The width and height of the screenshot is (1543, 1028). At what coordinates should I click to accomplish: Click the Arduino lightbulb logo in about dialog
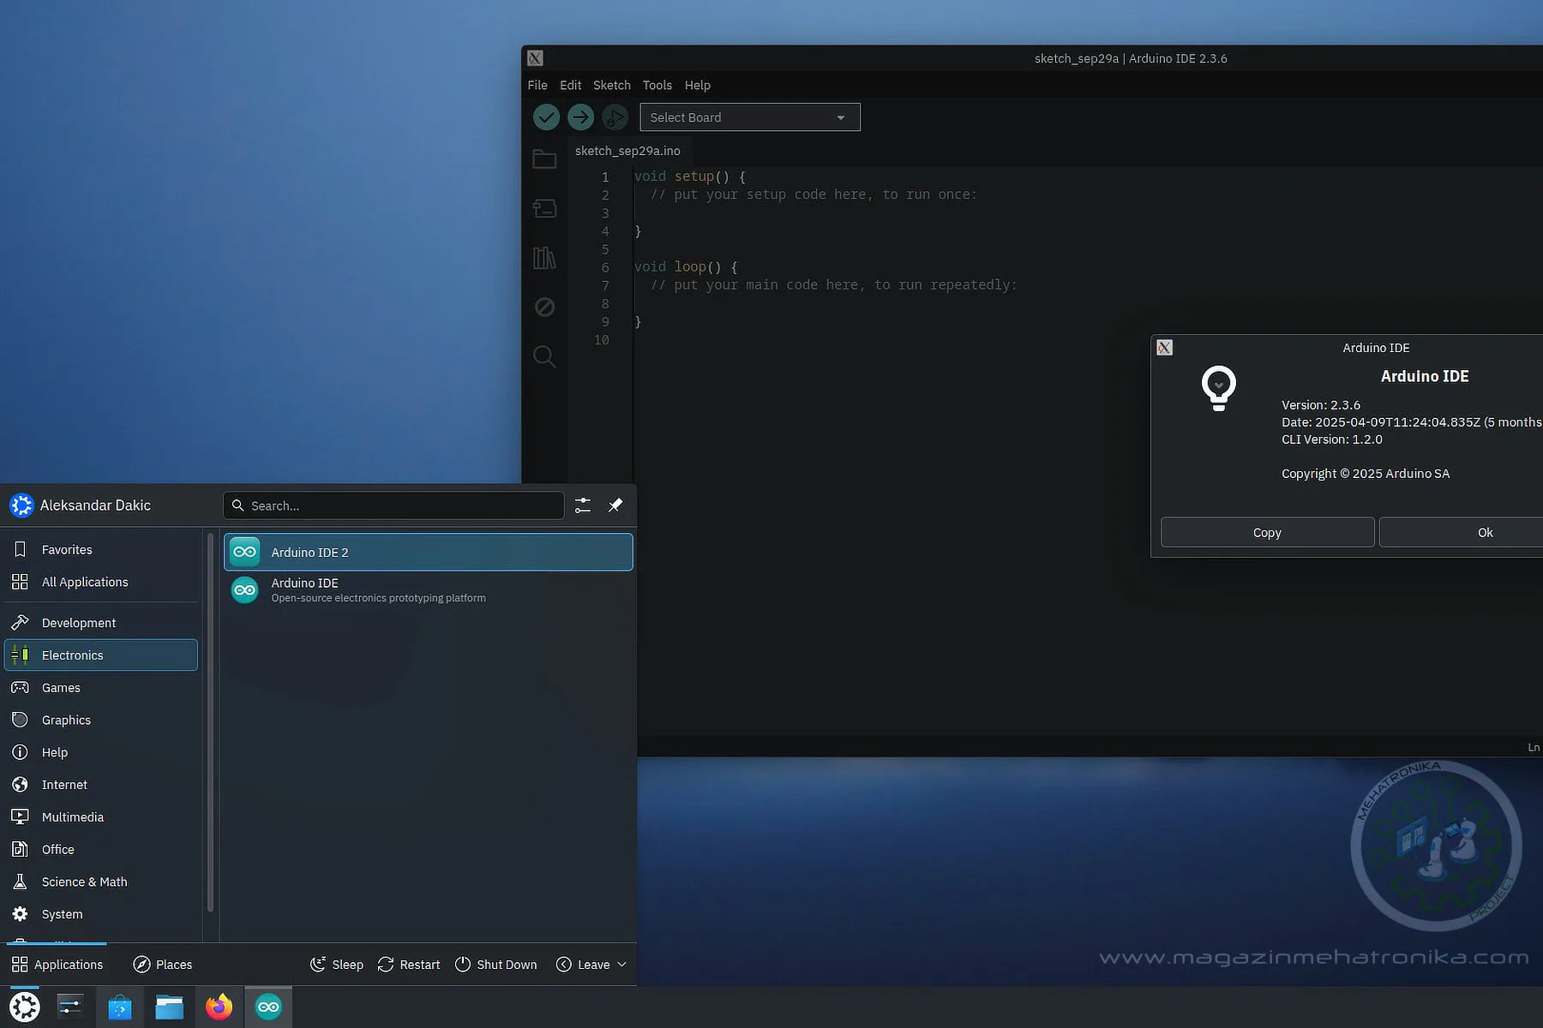click(1218, 388)
